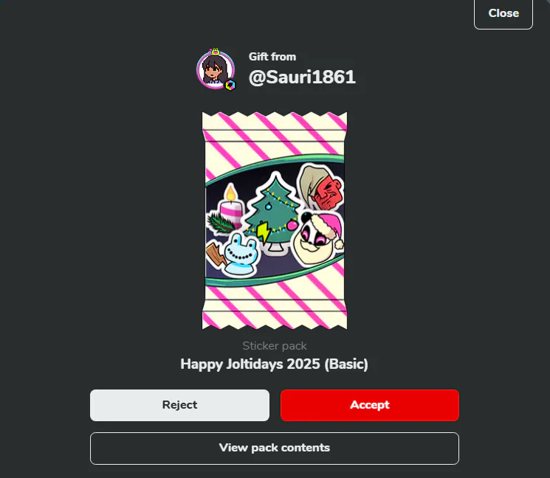
Task: Click the Christmas tree sticker
Action: tap(275, 212)
